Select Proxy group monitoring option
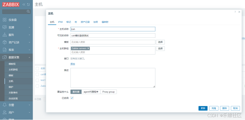Screen dimensions: 245x120 [x=108, y=92]
